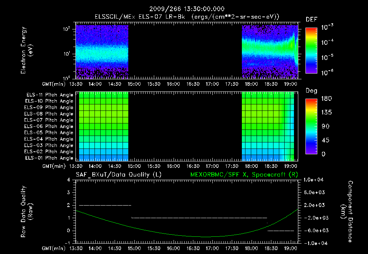Viewport: 368px width, 254px height.
Task: Click the plot title date 2009/266 13:30:00.000
Action: coord(187,9)
